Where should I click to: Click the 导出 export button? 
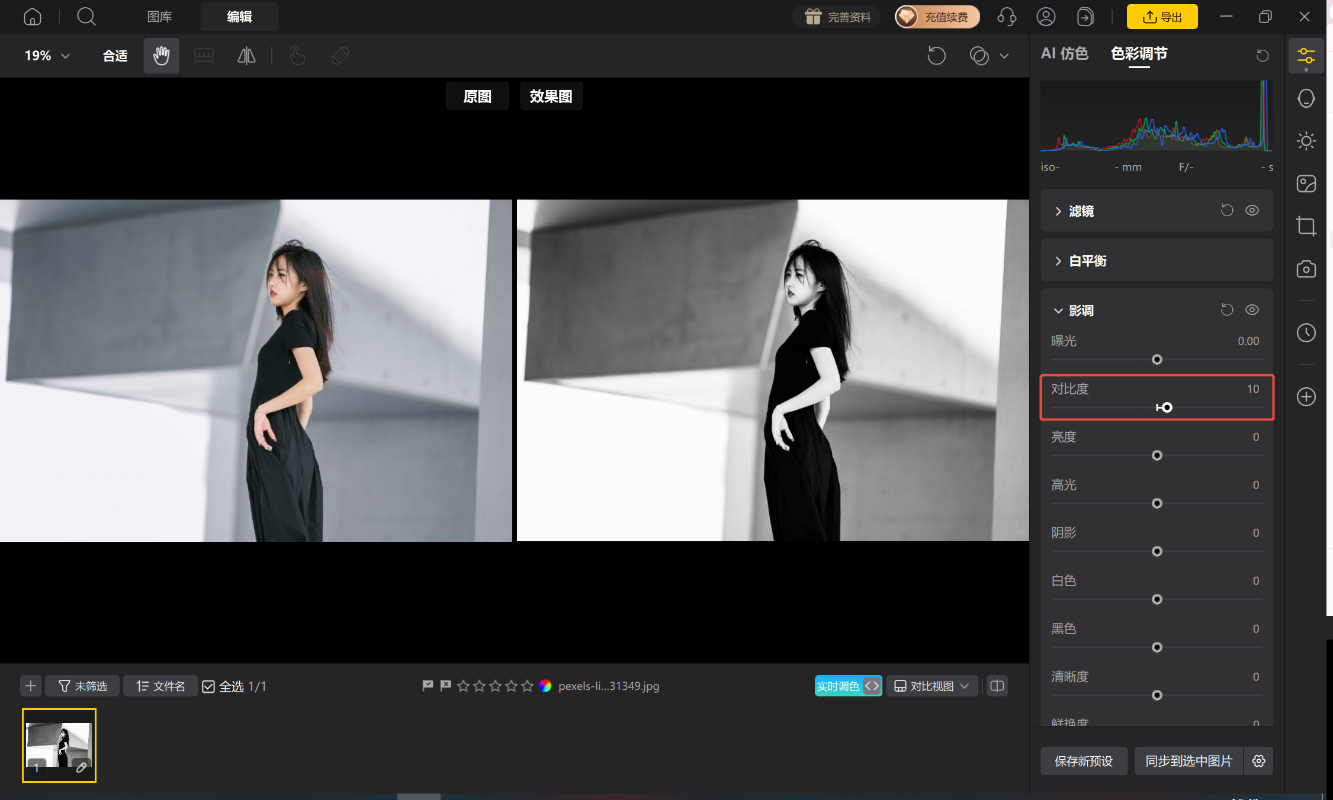coord(1162,17)
